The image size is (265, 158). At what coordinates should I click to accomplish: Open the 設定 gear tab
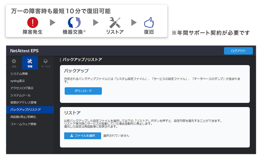pyautogui.click(x=14, y=63)
